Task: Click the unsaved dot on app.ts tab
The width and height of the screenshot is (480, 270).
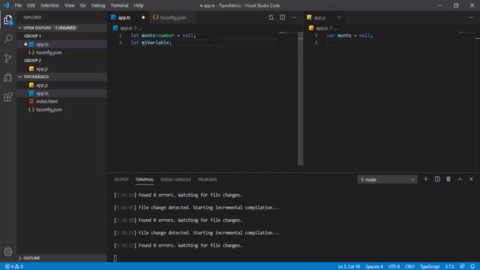Action: pyautogui.click(x=143, y=17)
